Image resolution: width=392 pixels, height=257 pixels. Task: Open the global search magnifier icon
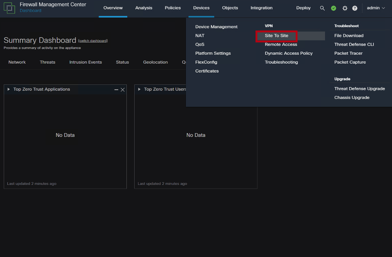[322, 8]
